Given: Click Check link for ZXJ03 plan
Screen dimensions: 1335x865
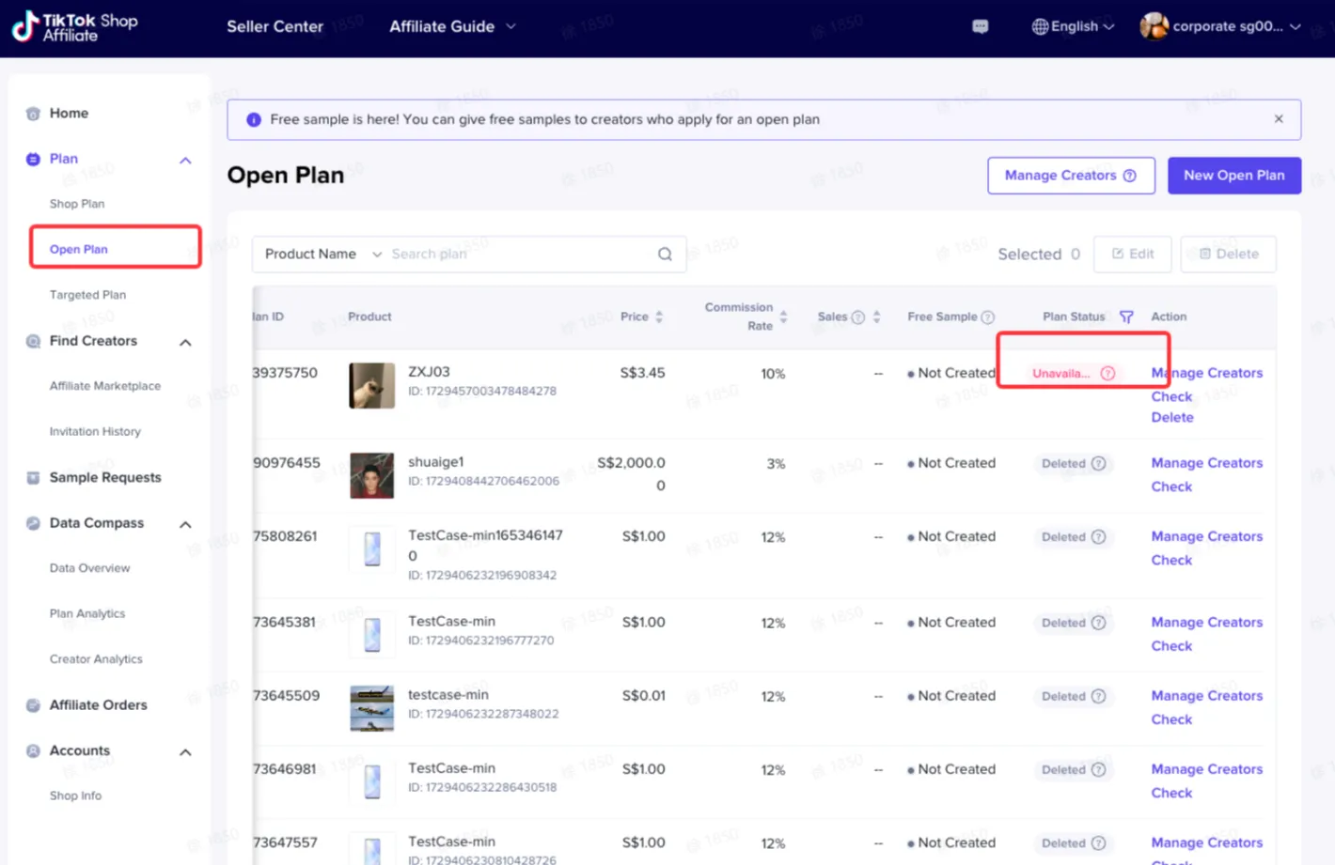Looking at the screenshot, I should coord(1171,396).
